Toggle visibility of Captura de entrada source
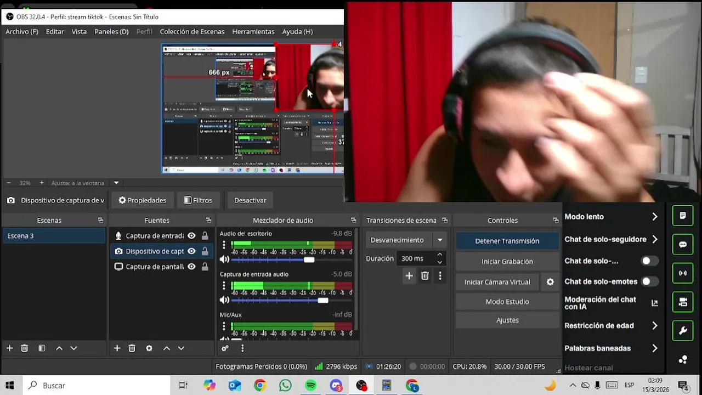The width and height of the screenshot is (702, 395). (191, 236)
